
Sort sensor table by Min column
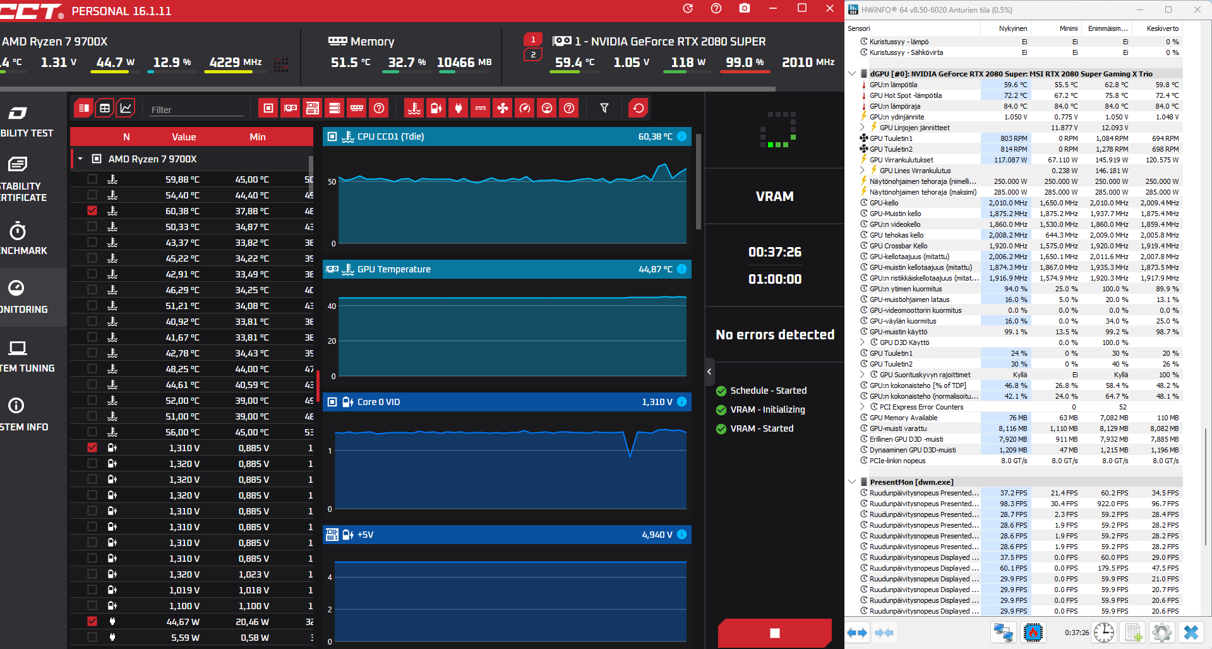coord(258,136)
